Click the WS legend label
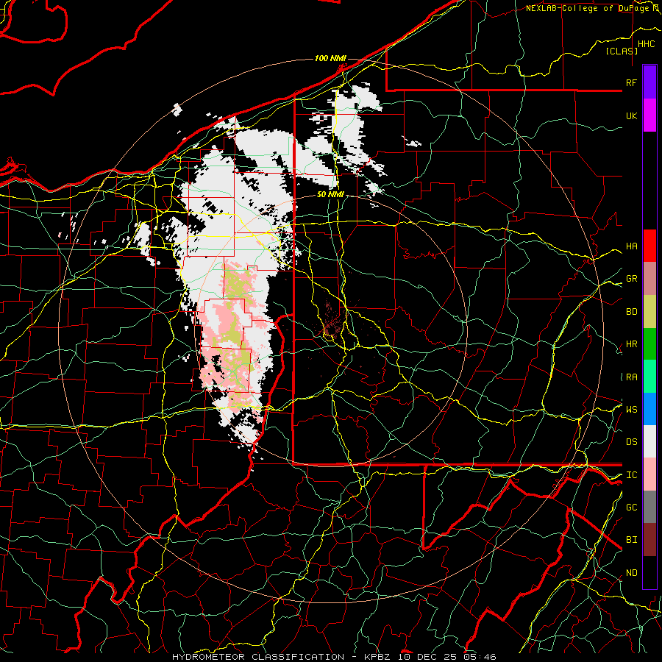Screen dimensions: 662x662 click(631, 409)
